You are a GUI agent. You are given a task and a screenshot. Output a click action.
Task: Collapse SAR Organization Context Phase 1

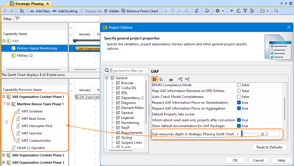tap(4, 97)
